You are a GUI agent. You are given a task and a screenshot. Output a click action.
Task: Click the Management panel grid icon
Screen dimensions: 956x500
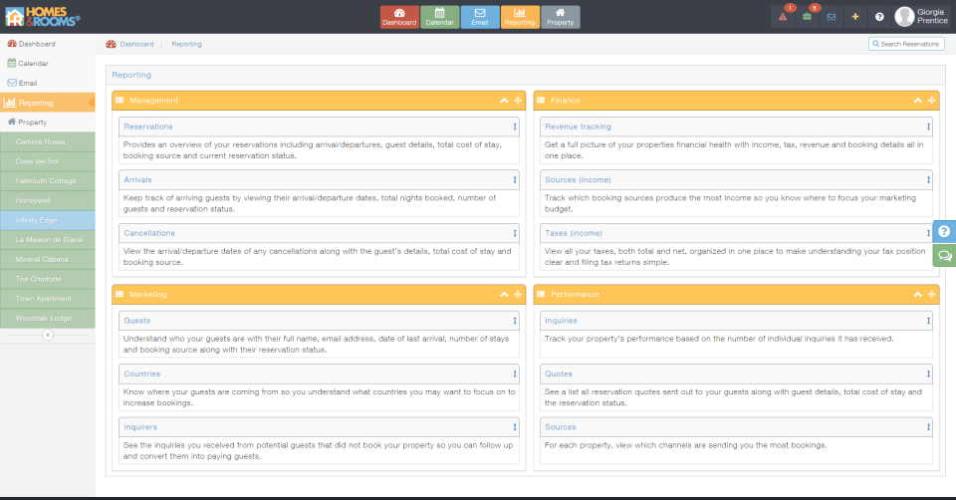(119, 101)
